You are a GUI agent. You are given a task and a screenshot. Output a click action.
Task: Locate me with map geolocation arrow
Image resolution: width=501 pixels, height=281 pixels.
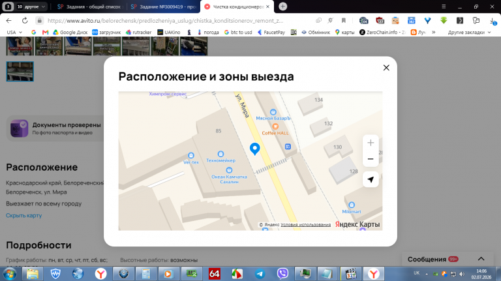371,179
